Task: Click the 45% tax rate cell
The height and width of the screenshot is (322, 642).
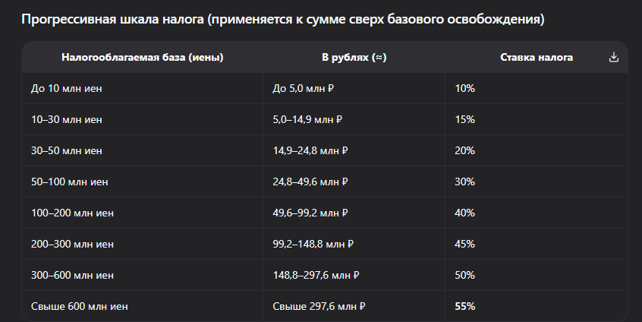Action: pyautogui.click(x=464, y=244)
